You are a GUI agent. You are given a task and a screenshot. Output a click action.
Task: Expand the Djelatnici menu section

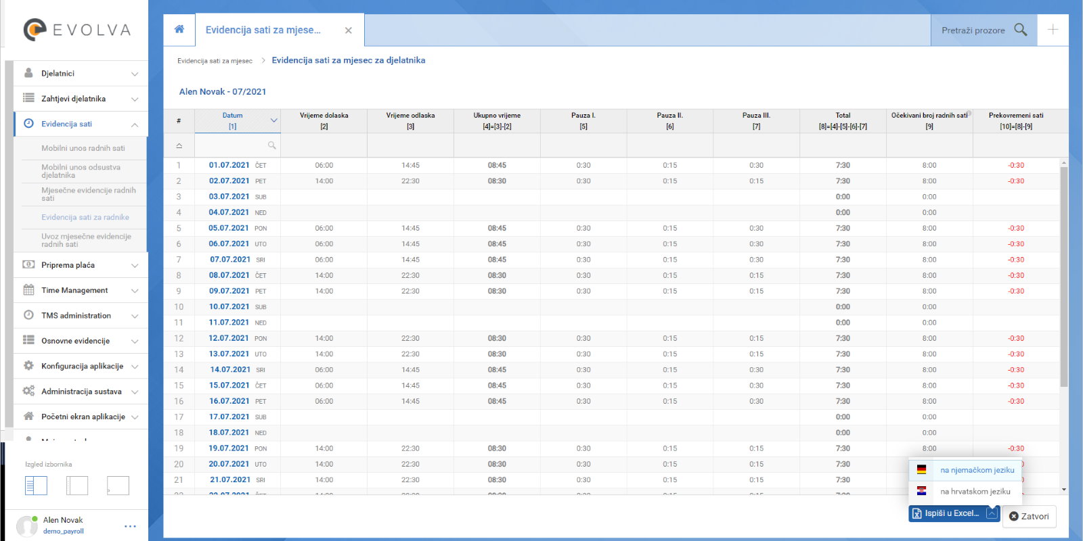tap(135, 74)
